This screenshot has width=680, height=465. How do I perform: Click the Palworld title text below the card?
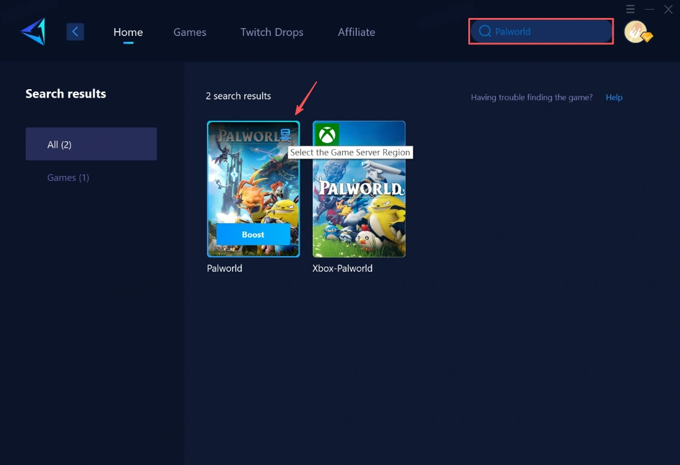click(x=224, y=268)
